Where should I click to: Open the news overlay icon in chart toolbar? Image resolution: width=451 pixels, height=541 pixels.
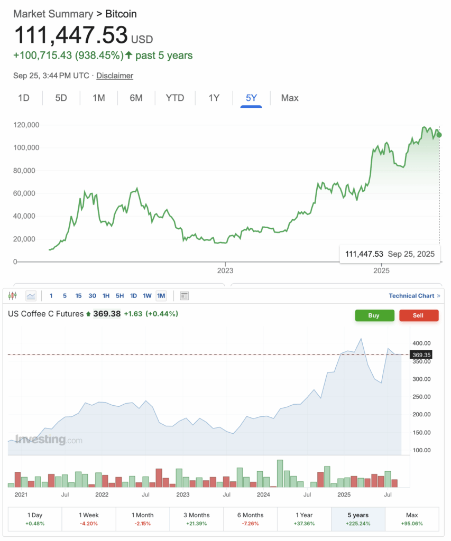184,296
